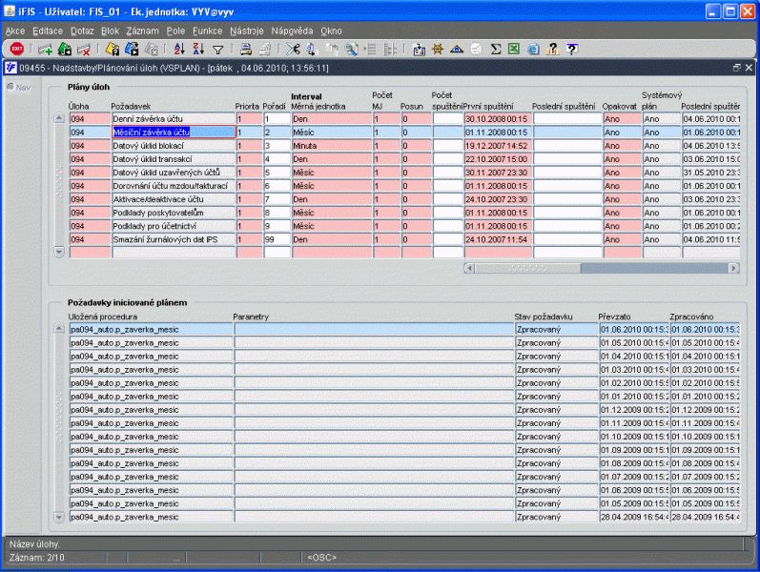Click the save record icon with green arrow
The image size is (760, 572).
[65, 49]
